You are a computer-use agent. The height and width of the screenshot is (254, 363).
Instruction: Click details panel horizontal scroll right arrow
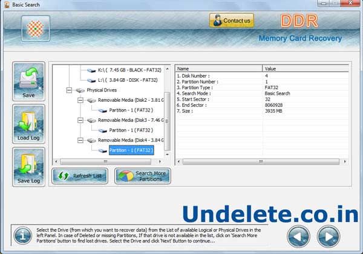tap(345, 161)
